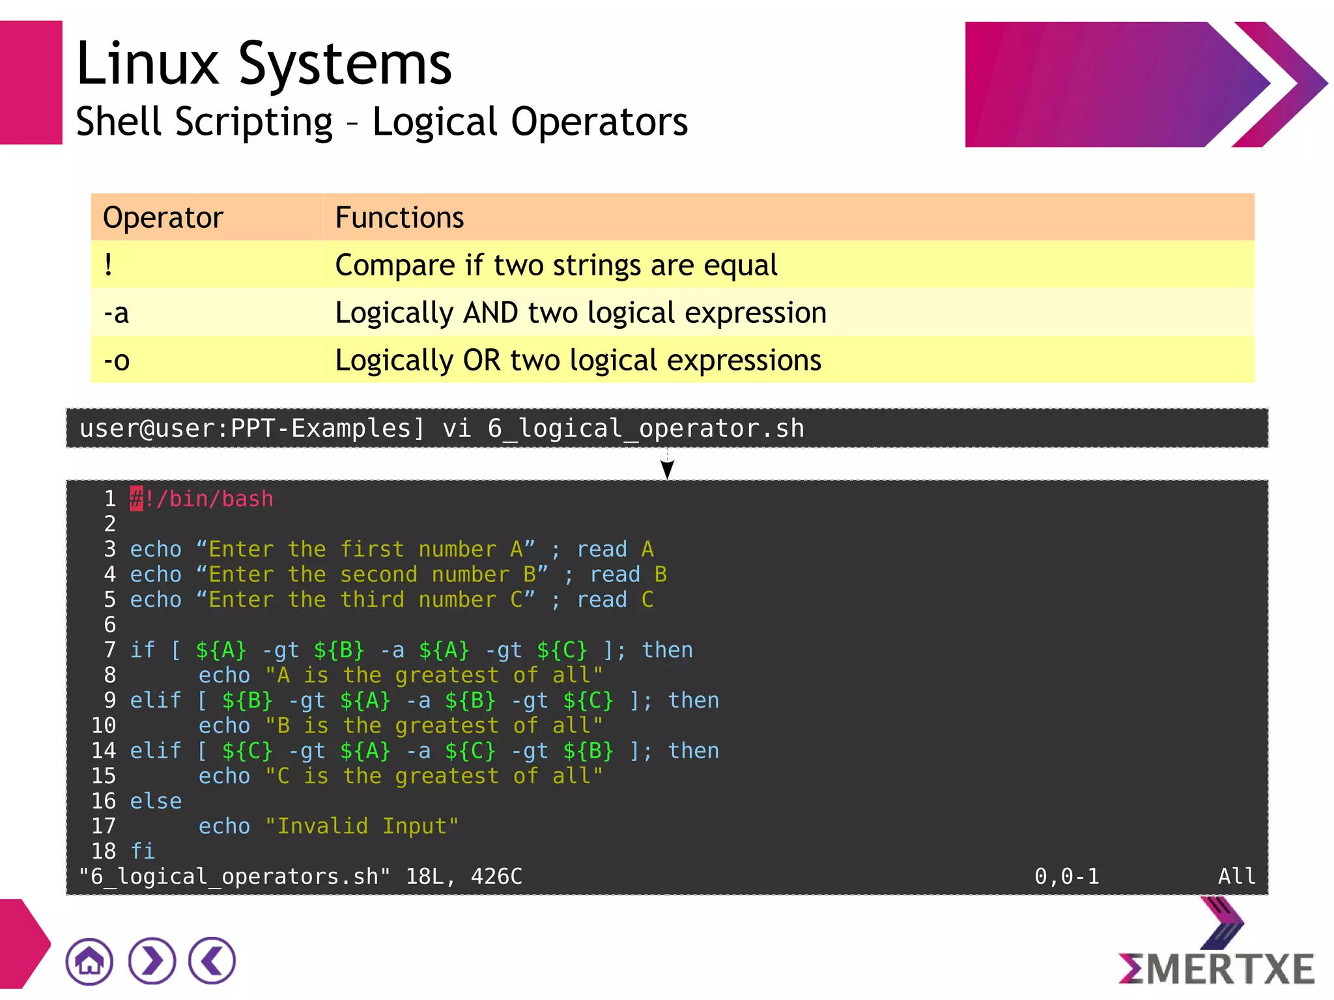Select the '!' operator cell
This screenshot has width=1334, height=1000.
point(207,264)
